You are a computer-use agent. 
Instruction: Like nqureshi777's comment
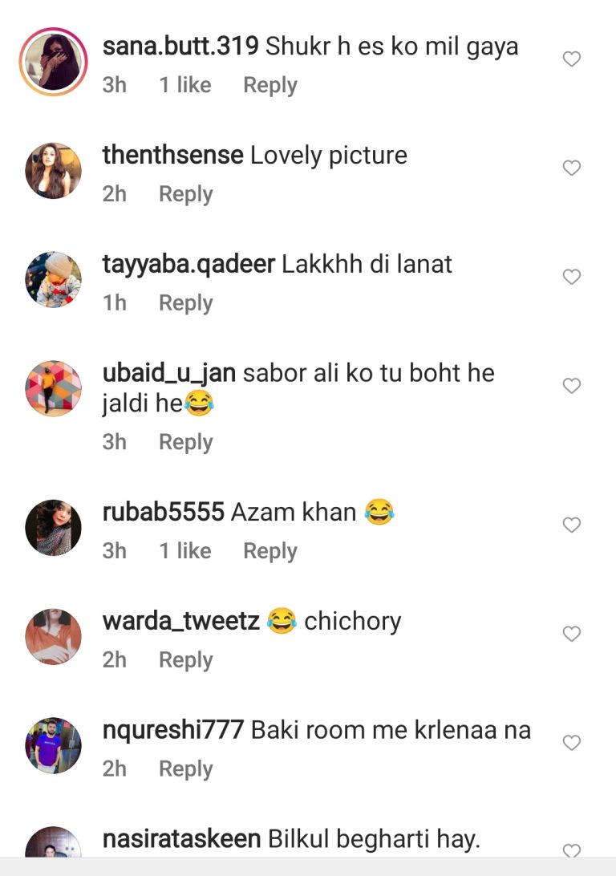(x=571, y=743)
